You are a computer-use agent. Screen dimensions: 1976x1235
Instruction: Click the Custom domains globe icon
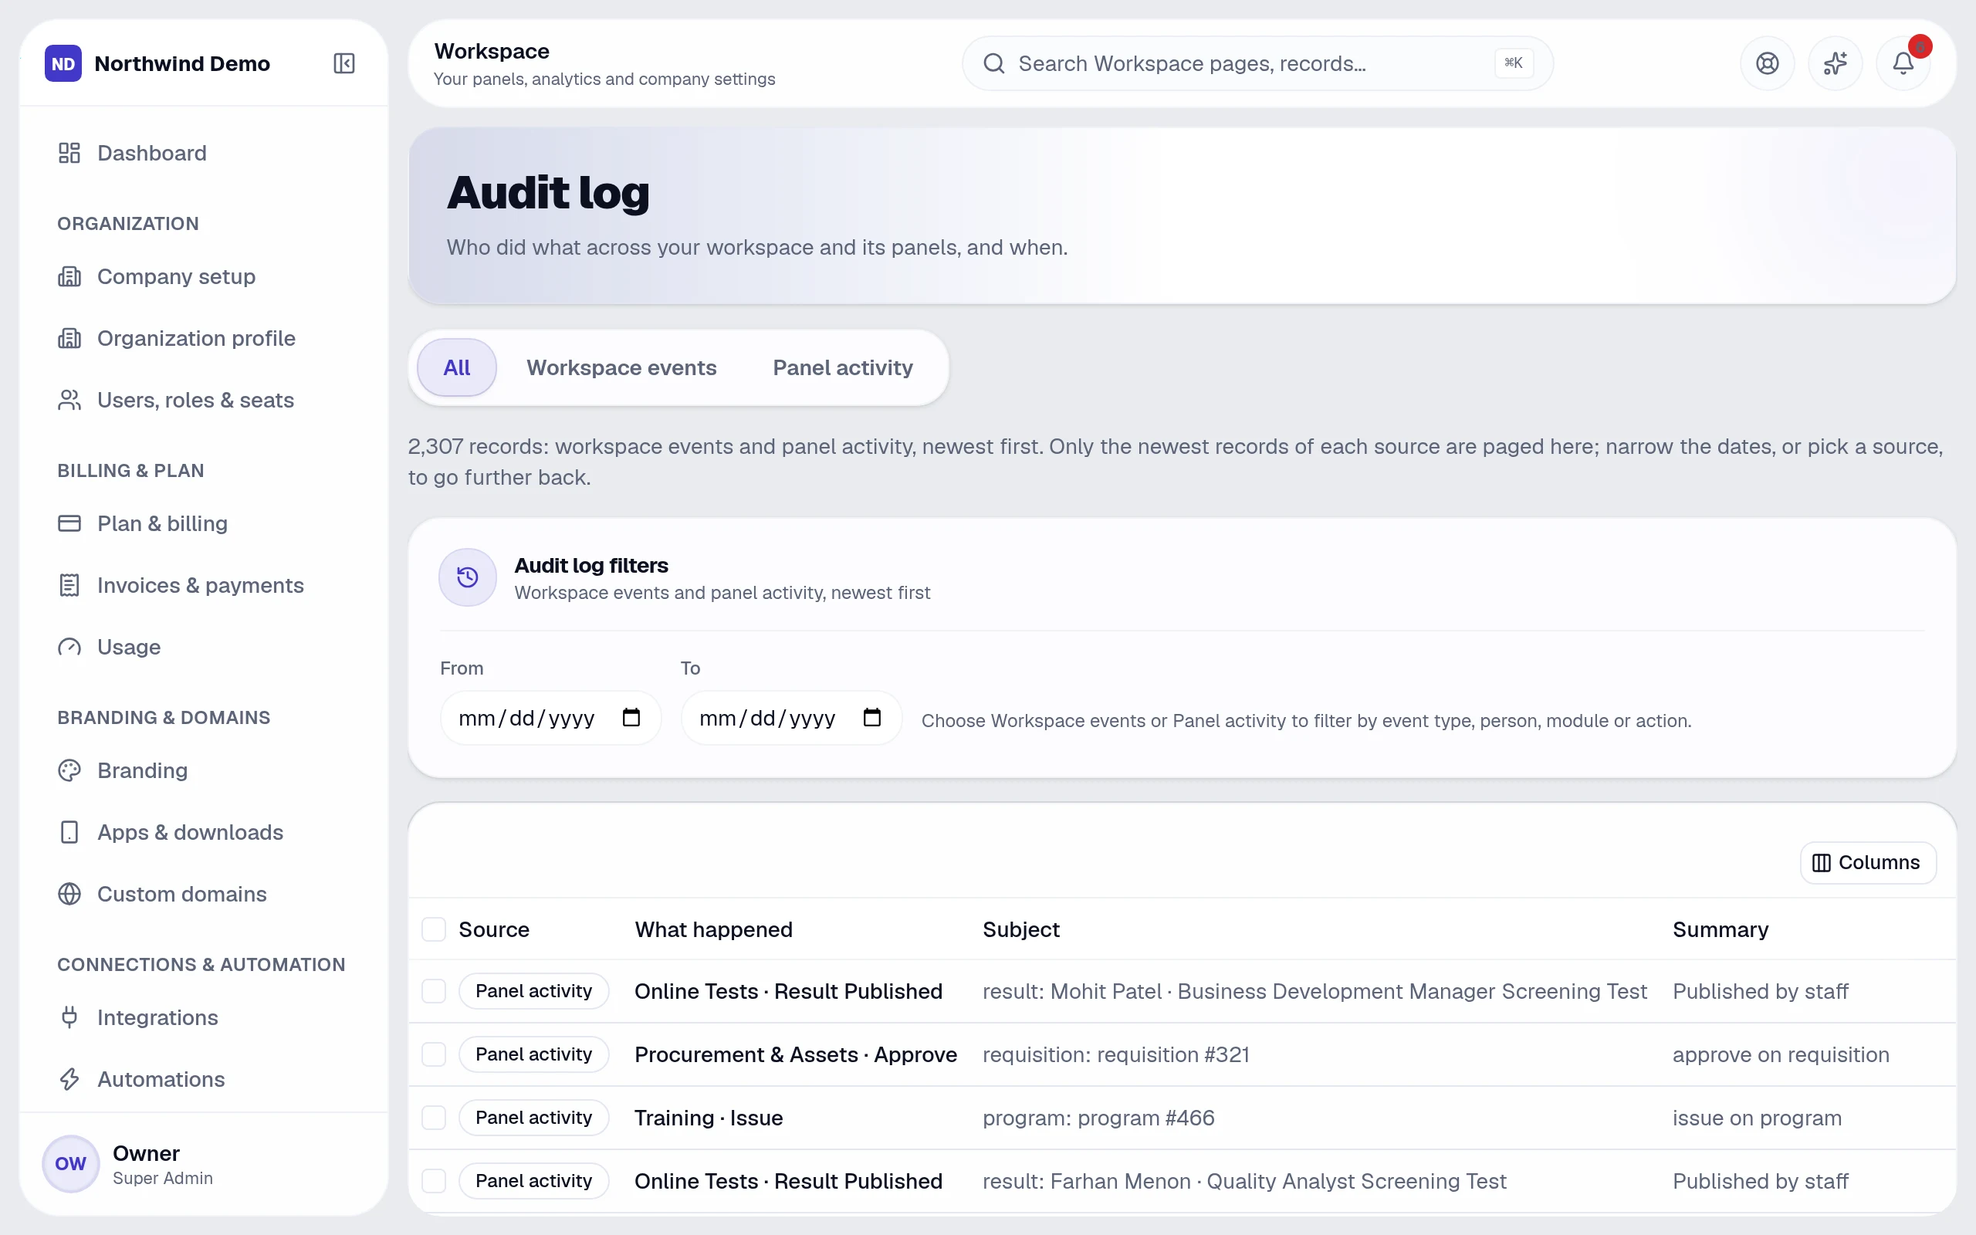coord(69,895)
